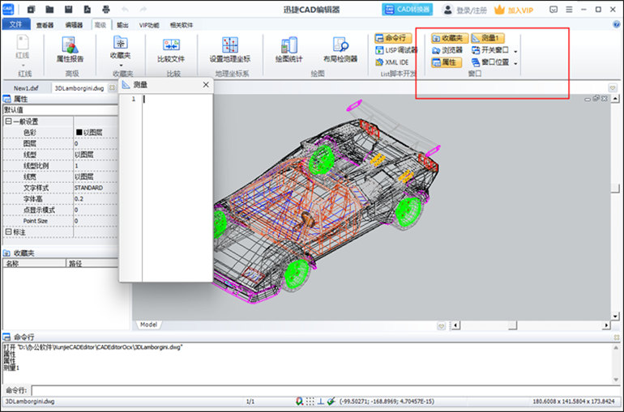Open the 布局检测器 layout inspector tool
This screenshot has height=412, width=624.
340,50
